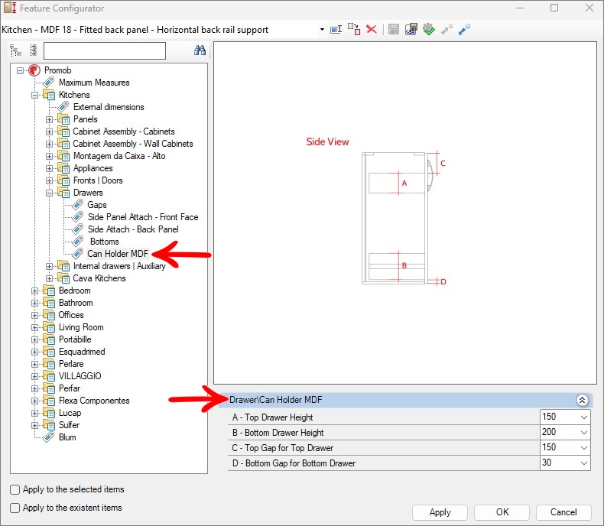This screenshot has width=604, height=526.
Task: Click the D - Bottom Gap for Bottom Drawer label
Action: [294, 463]
